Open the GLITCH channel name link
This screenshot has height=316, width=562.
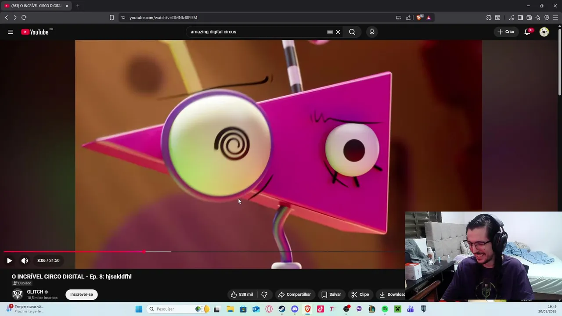click(x=35, y=292)
